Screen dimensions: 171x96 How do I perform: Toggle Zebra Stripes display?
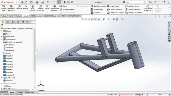tap(97, 9)
